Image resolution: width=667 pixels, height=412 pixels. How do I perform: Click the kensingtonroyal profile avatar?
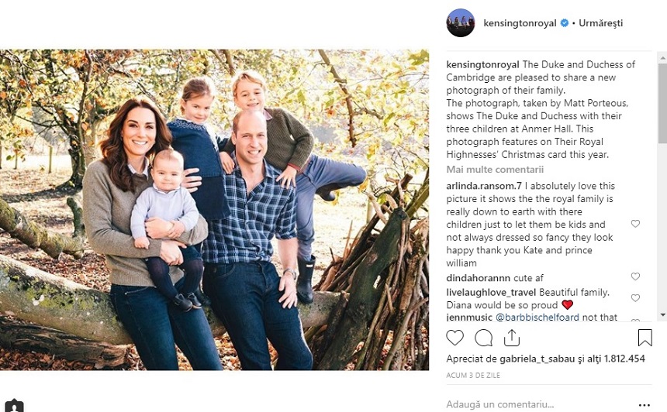click(461, 23)
